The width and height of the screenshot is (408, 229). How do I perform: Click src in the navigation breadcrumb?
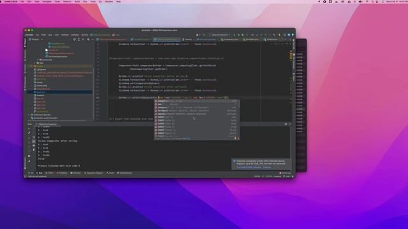pyautogui.click(x=37, y=35)
